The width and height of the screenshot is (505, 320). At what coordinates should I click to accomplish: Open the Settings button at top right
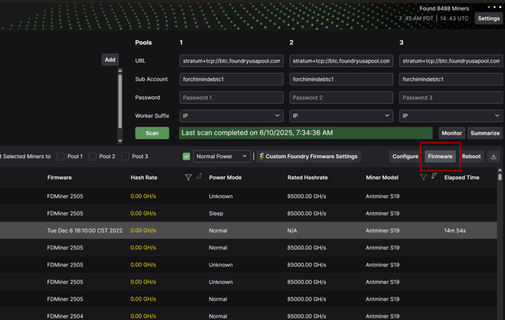pos(488,19)
